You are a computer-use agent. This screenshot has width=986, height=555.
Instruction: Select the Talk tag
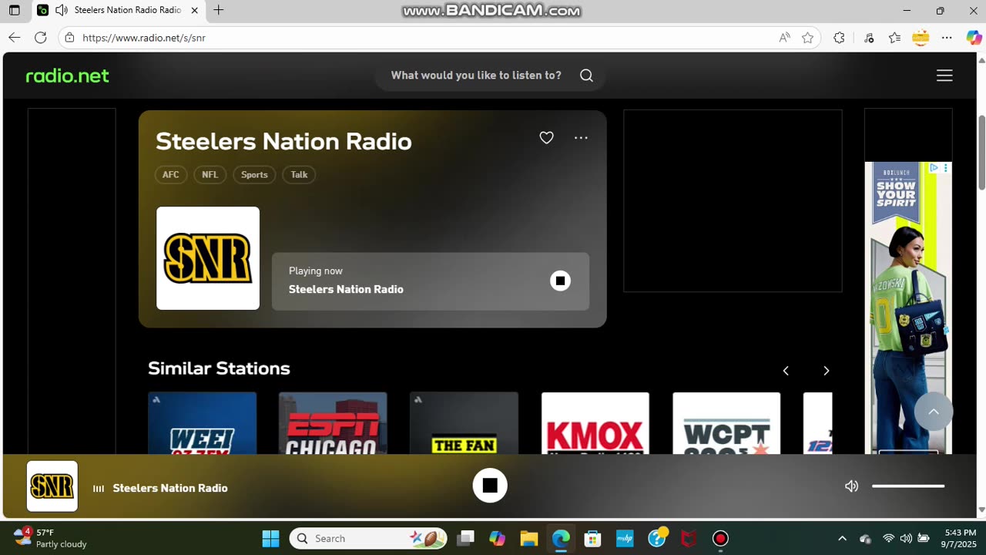coord(299,175)
